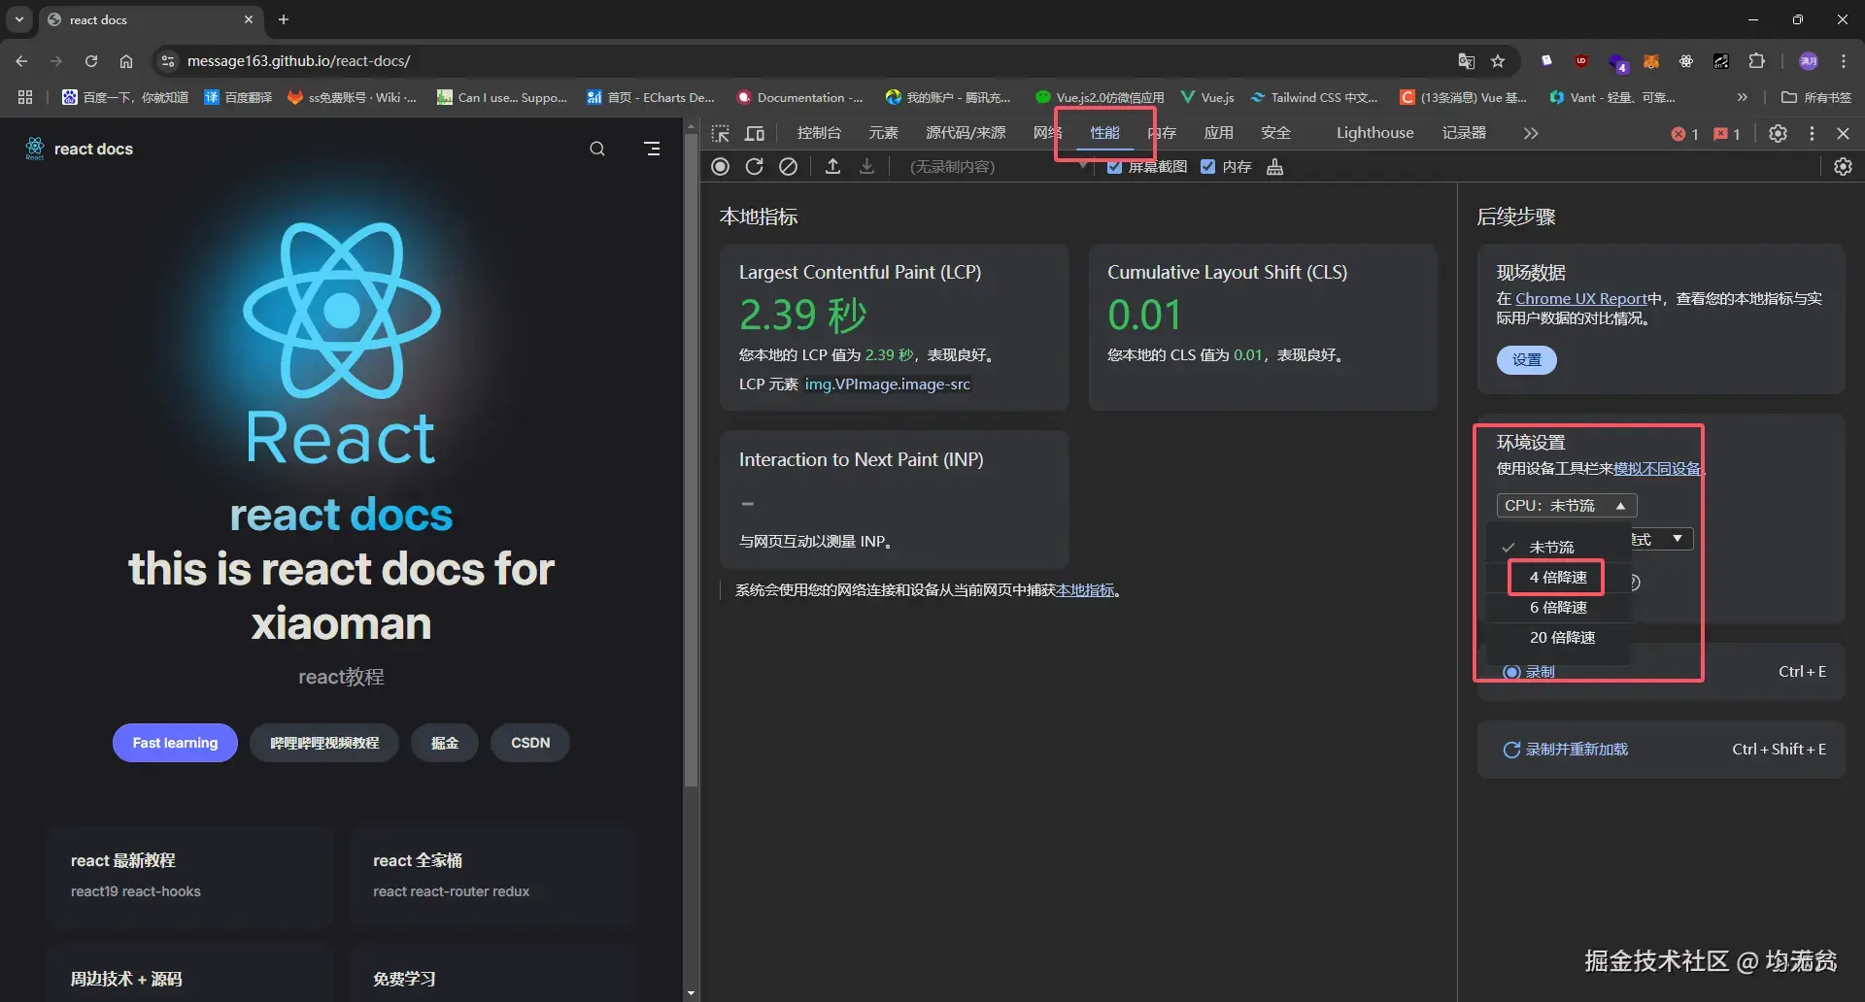Click the 设置 button under 现场数据
Image resolution: width=1865 pixels, height=1002 pixels.
point(1526,360)
